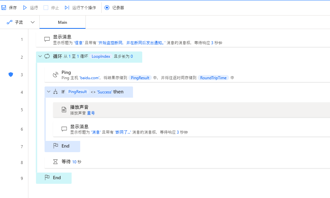Click the message icon on step 1
The image size is (330, 198).
47,39
